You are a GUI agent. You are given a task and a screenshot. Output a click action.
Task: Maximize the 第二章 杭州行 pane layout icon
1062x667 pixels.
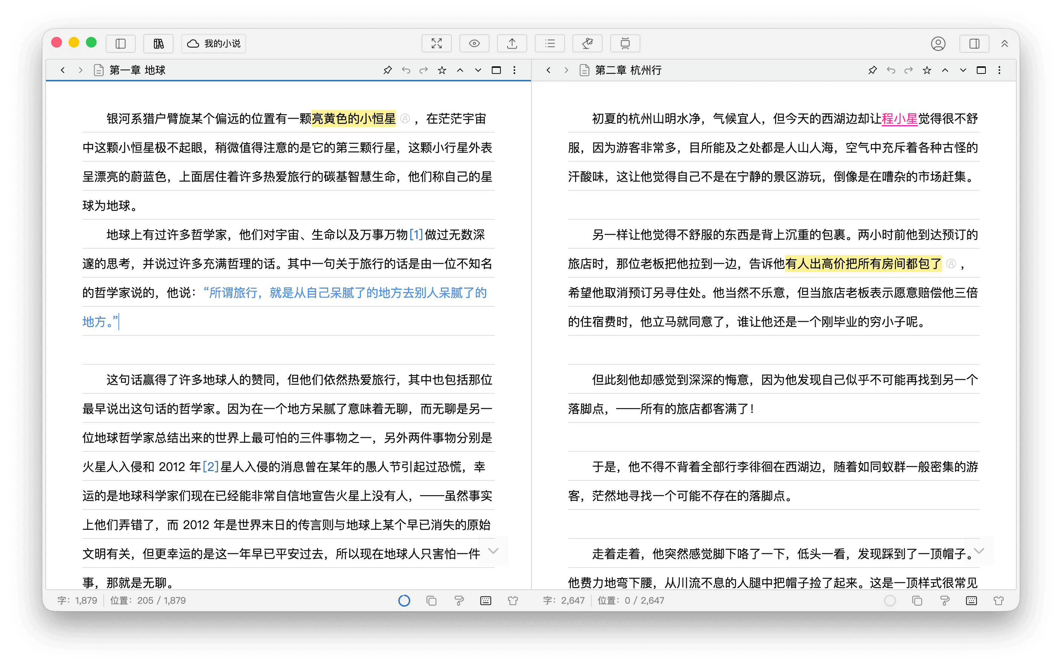(981, 70)
